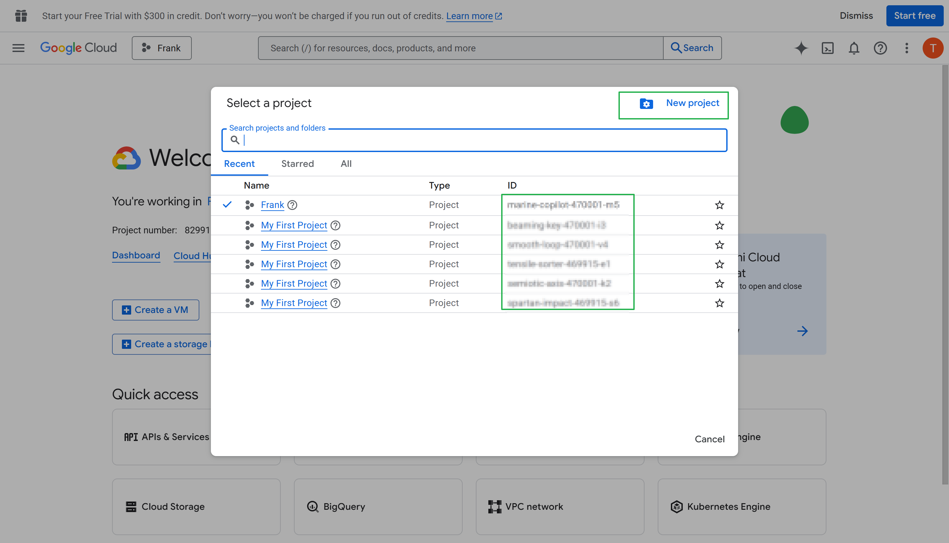
Task: Click the magnifier icon in project search field
Action: (x=235, y=140)
